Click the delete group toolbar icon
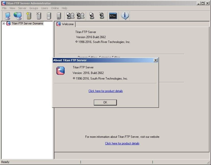 [x=80, y=16]
